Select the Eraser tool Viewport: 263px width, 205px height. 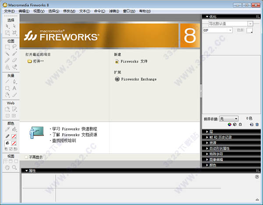point(14,60)
